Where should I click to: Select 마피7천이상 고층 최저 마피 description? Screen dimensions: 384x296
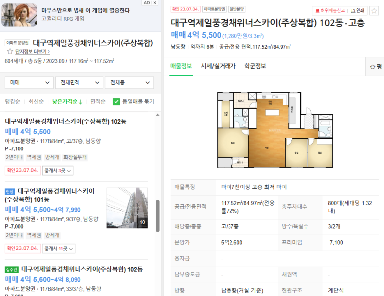point(254,187)
